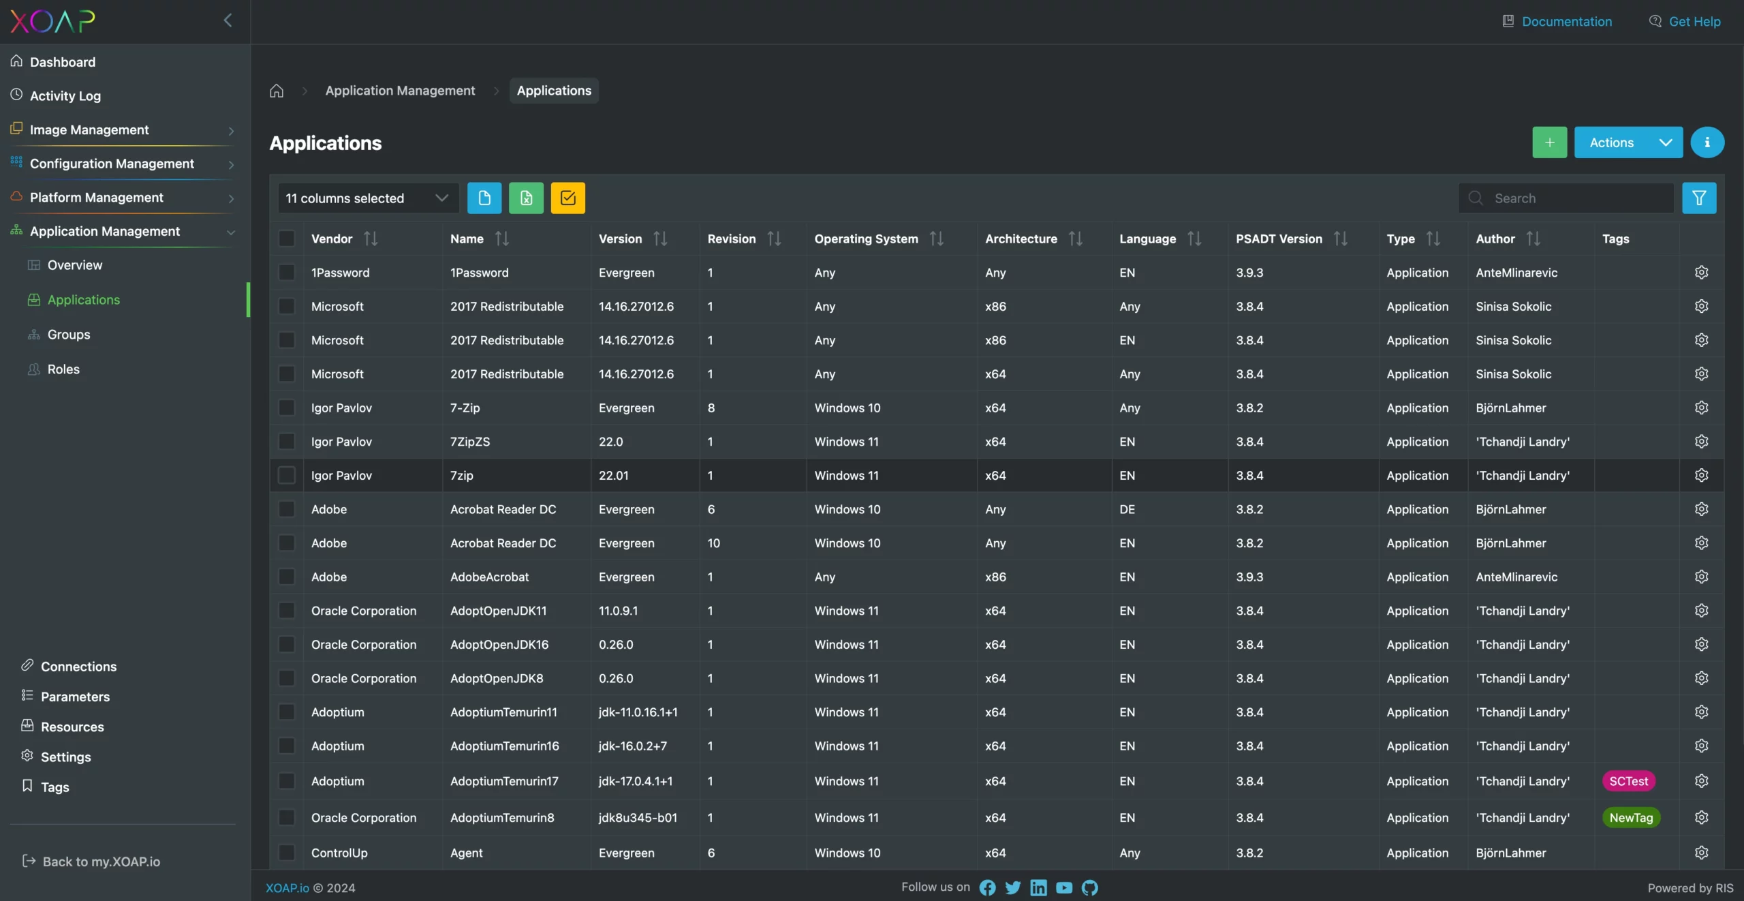1744x901 pixels.
Task: Select all rows with header checkbox
Action: click(x=287, y=239)
